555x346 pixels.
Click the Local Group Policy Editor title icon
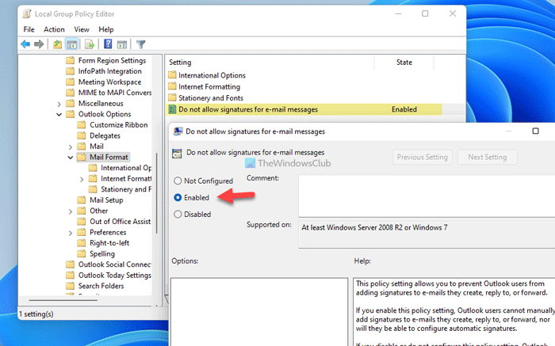[x=26, y=14]
